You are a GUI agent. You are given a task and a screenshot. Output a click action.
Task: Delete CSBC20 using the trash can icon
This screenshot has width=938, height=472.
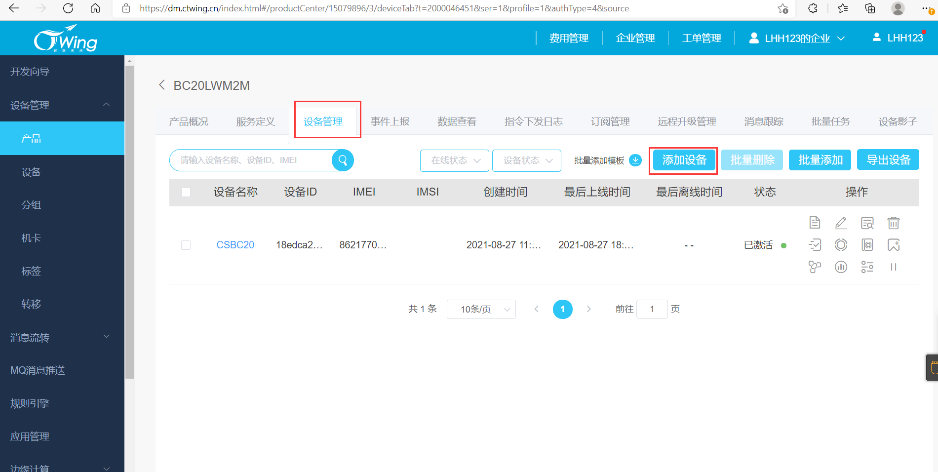click(894, 223)
